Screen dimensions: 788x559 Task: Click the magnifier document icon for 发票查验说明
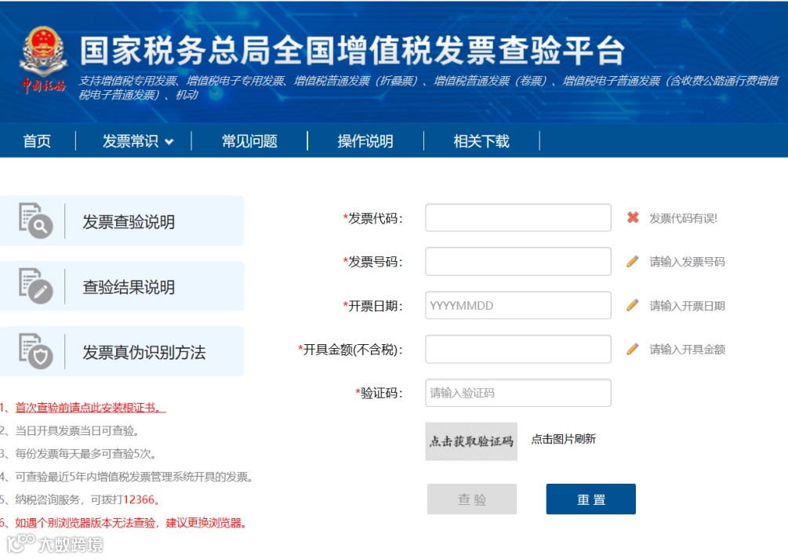coord(35,220)
